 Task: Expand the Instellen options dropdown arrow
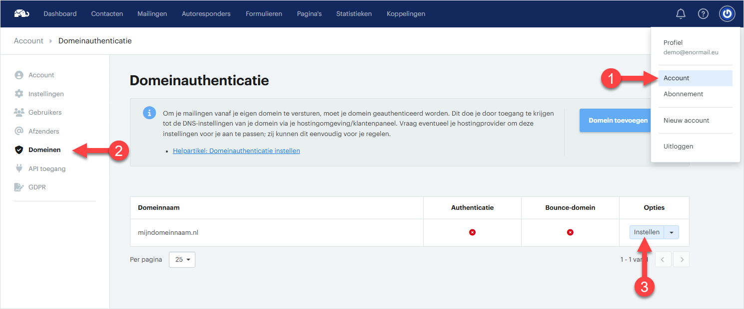coord(672,232)
